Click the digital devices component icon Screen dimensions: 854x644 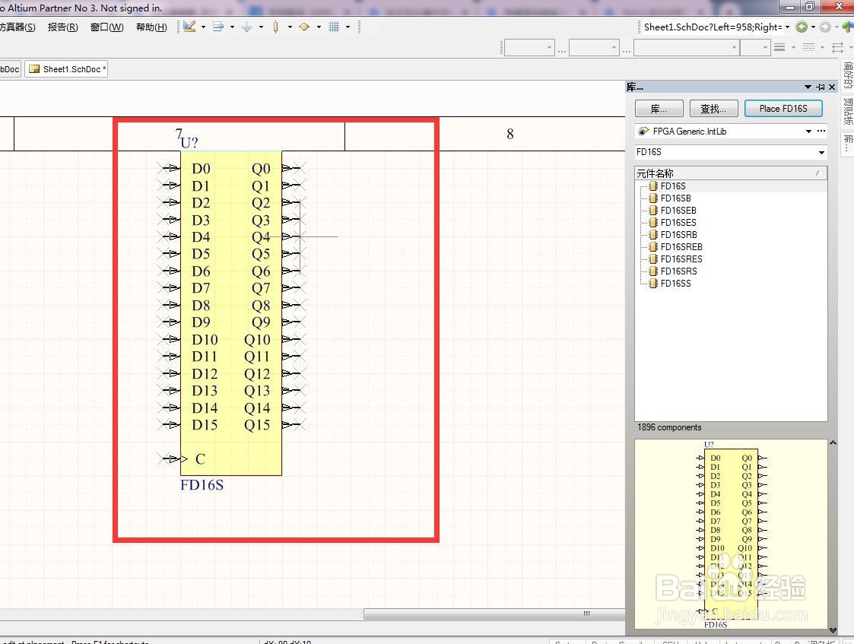click(275, 27)
